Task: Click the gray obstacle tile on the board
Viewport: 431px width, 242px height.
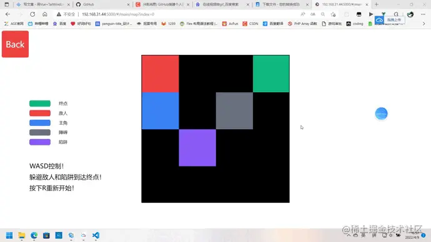Action: [234, 110]
